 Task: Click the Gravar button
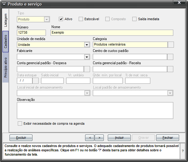(x=144, y=138)
